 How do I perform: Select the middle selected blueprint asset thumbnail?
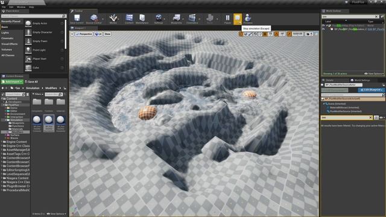pyautogui.click(x=49, y=123)
